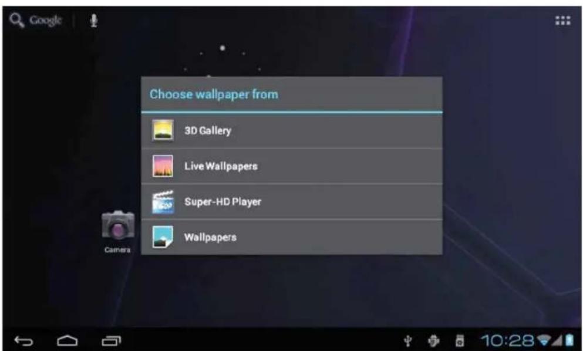Open the 10:28 clock in status bar

[x=507, y=340]
